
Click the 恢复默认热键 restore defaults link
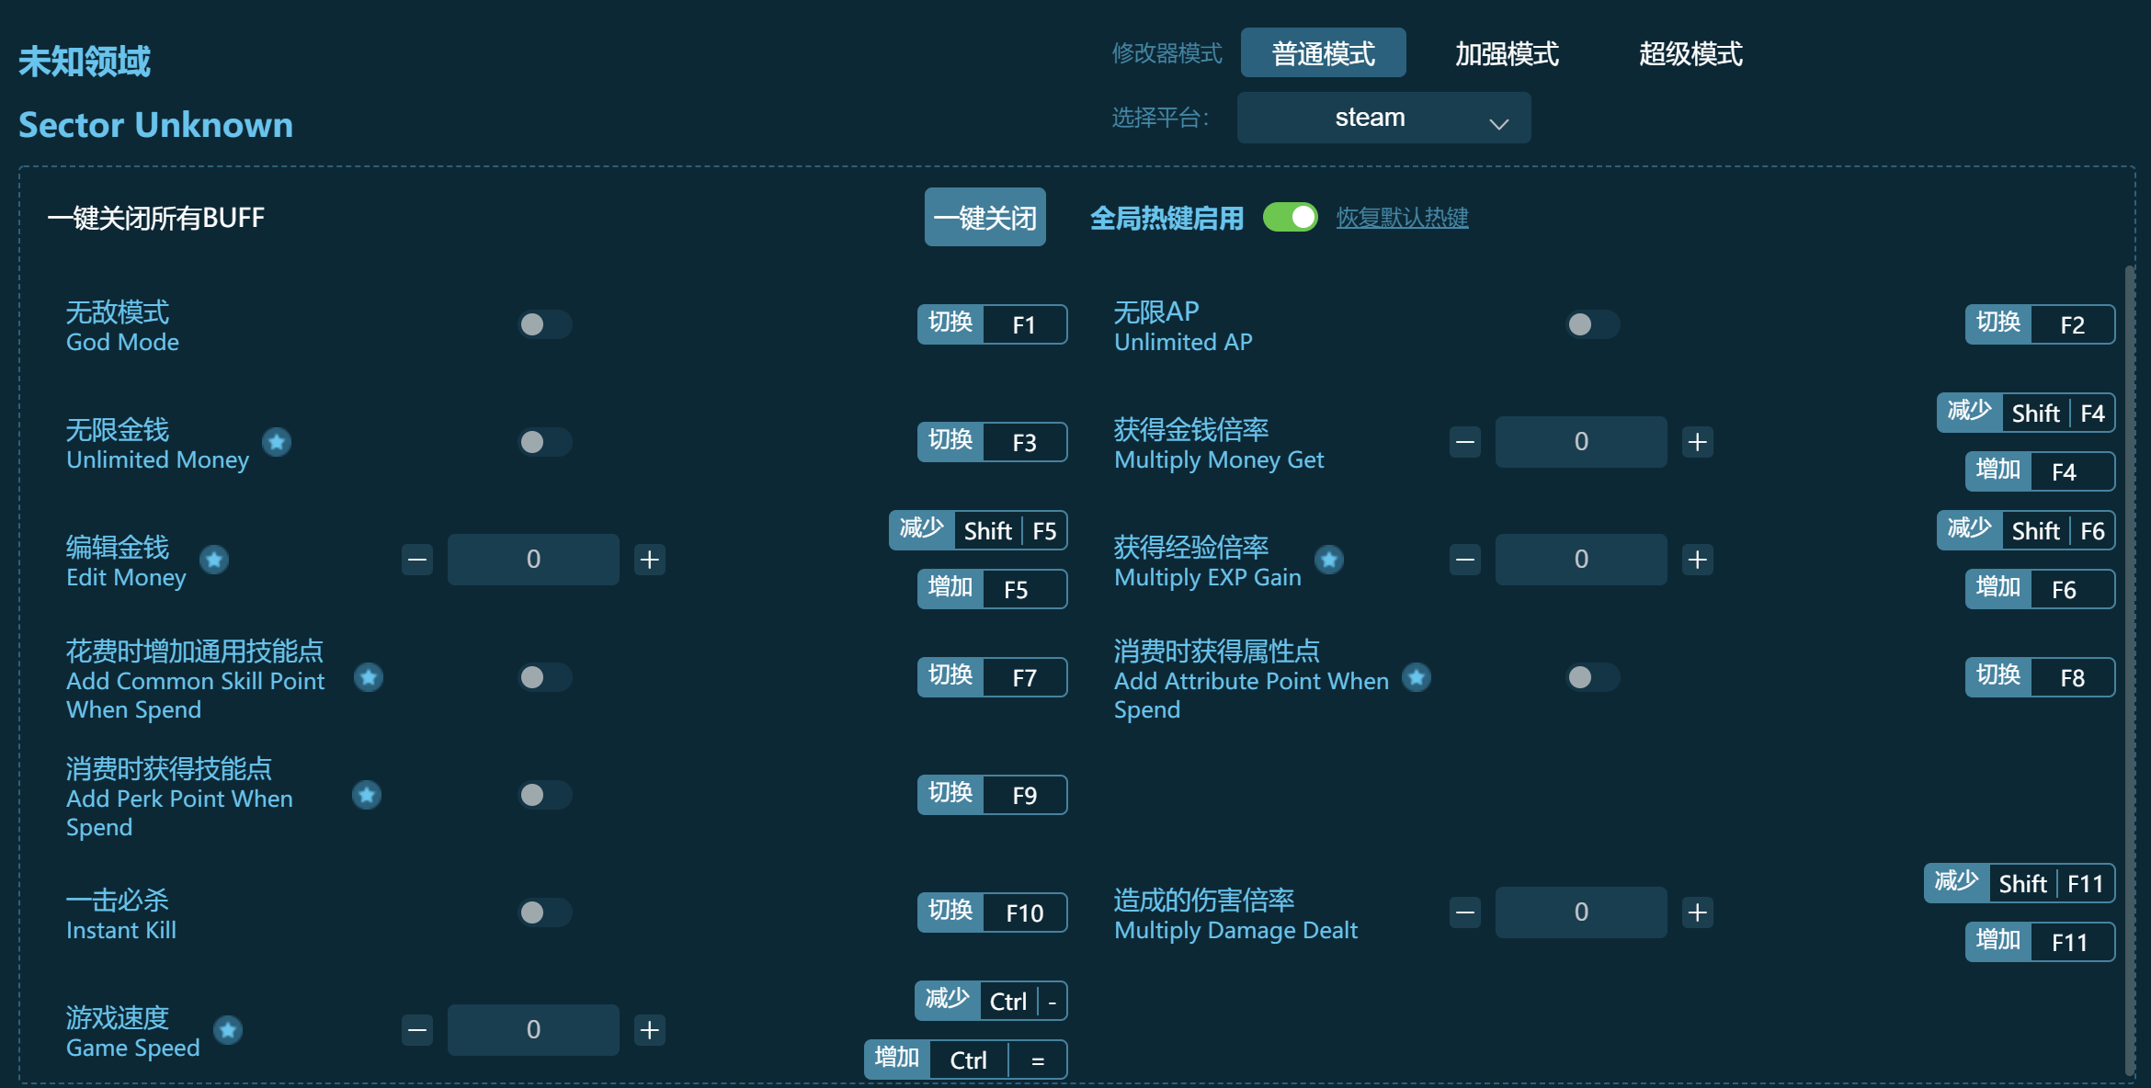1402,218
